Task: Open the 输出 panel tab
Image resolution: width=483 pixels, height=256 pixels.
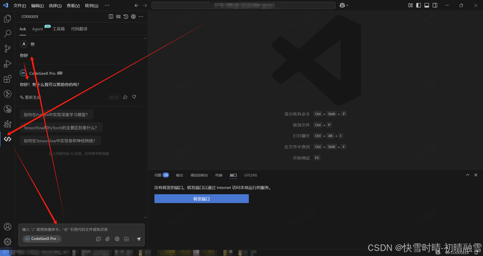Action: click(x=179, y=175)
